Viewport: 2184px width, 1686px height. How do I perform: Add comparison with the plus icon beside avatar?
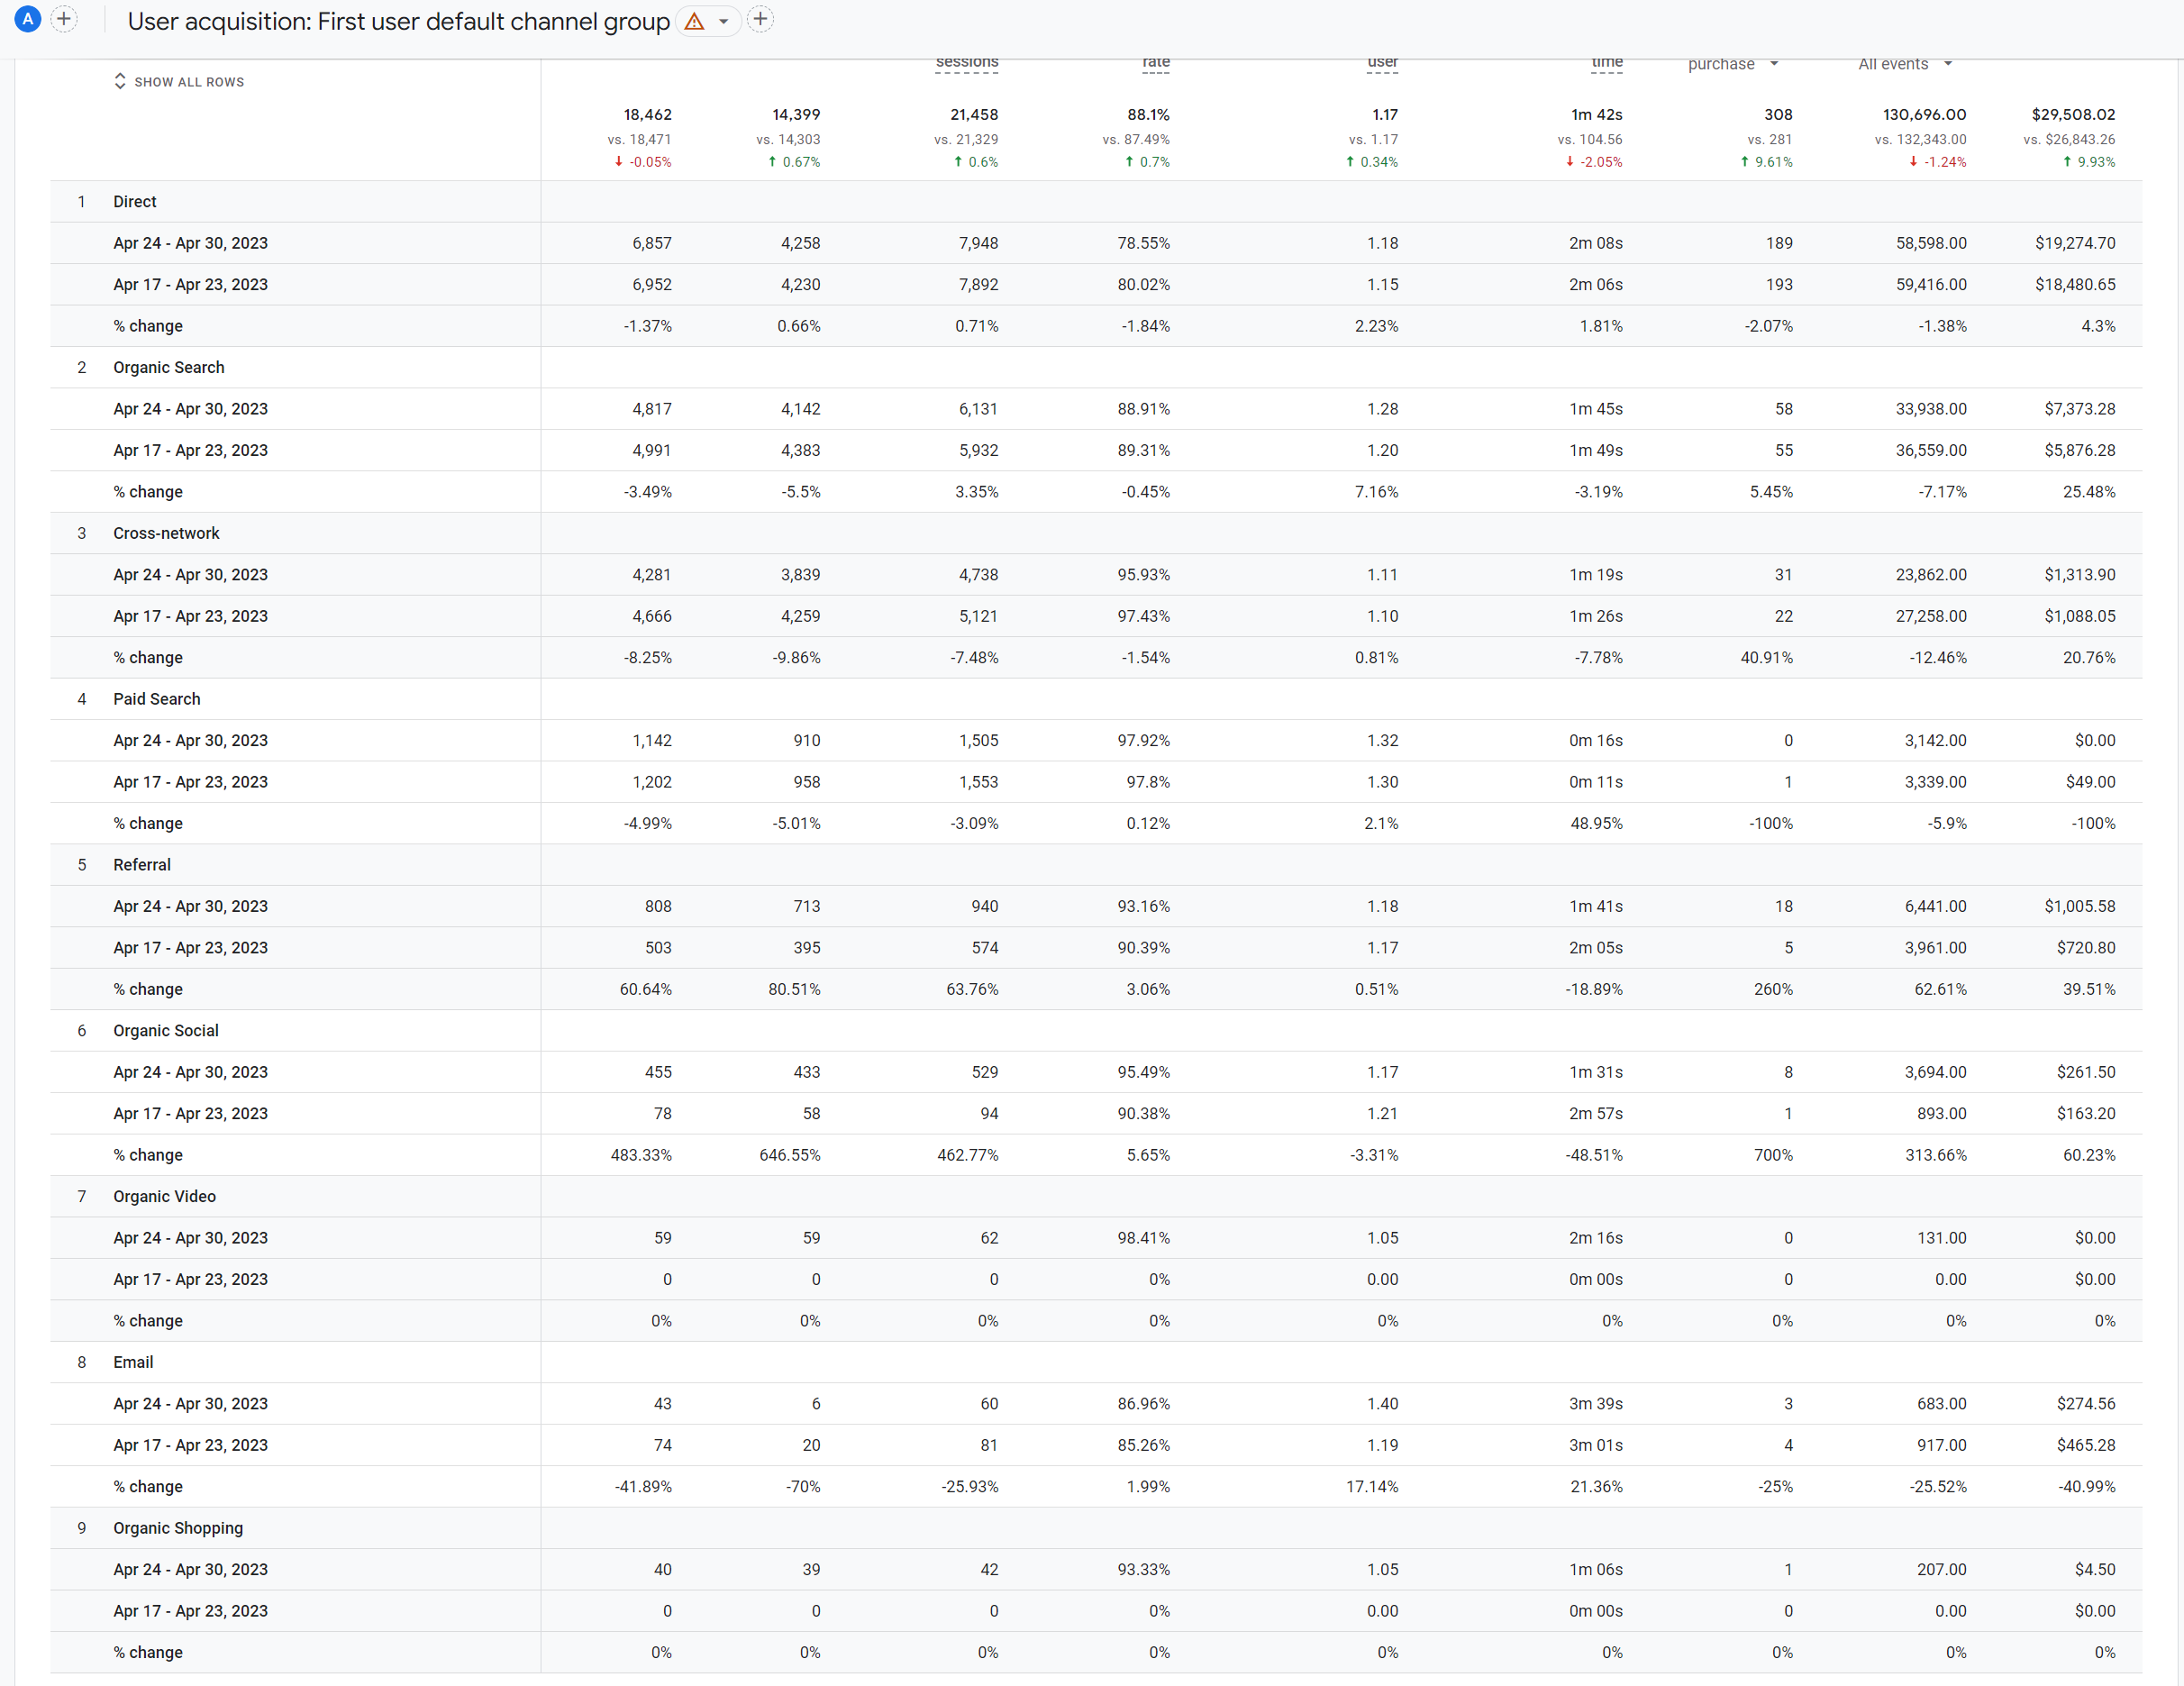tap(64, 19)
